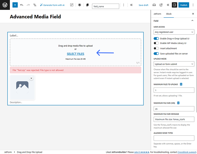Image resolution: width=197 pixels, height=154 pixels.
Task: Switch to the JetForm tab
Action: [x=157, y=14]
